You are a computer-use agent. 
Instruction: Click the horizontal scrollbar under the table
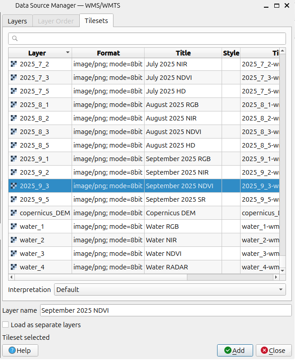pyautogui.click(x=144, y=277)
